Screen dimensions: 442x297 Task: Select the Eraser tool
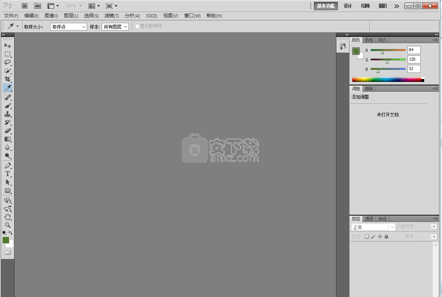point(7,131)
